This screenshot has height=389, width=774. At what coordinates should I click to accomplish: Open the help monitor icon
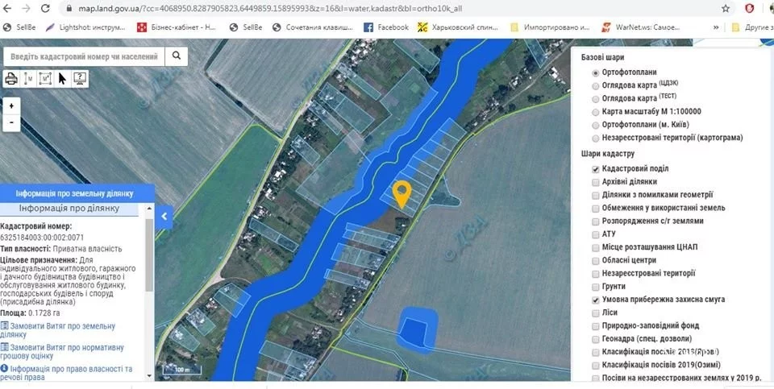pyautogui.click(x=80, y=78)
